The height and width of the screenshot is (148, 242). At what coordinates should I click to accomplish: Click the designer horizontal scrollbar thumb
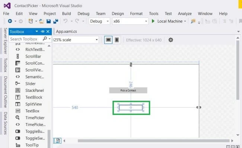tap(153, 141)
